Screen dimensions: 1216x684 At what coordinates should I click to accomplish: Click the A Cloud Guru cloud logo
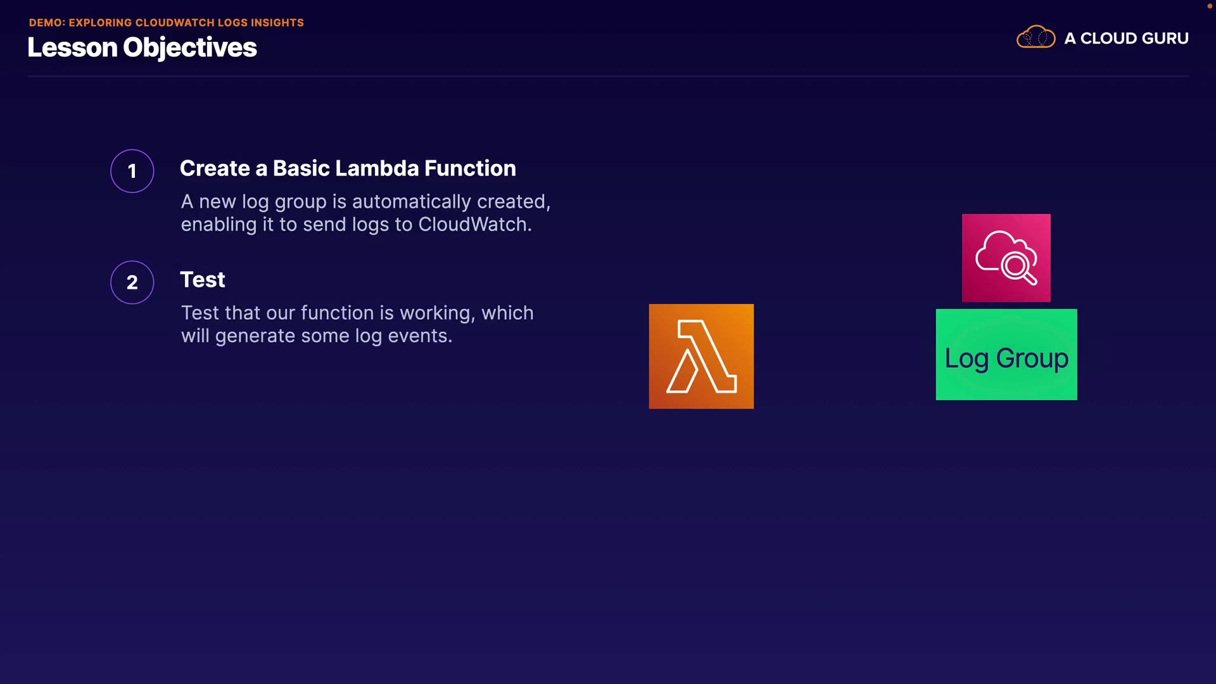pyautogui.click(x=1035, y=37)
